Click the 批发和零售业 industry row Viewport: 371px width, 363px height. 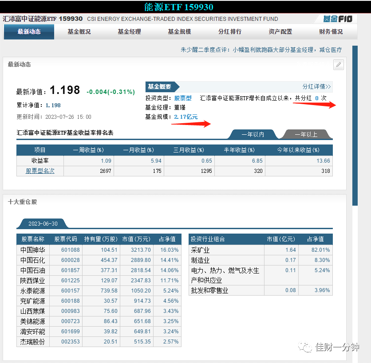tap(260, 290)
